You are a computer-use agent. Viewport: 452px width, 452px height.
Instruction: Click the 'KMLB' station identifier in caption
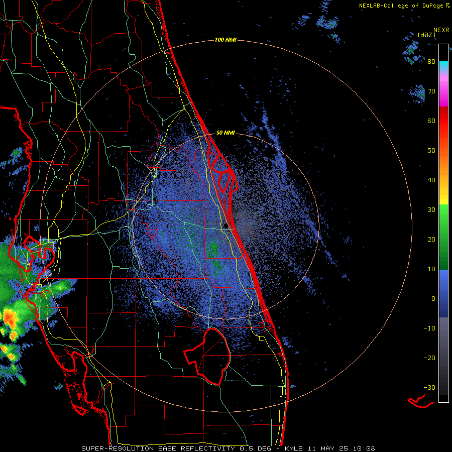click(294, 448)
